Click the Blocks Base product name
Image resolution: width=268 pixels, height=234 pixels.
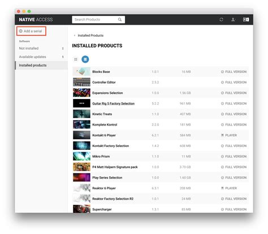(101, 72)
